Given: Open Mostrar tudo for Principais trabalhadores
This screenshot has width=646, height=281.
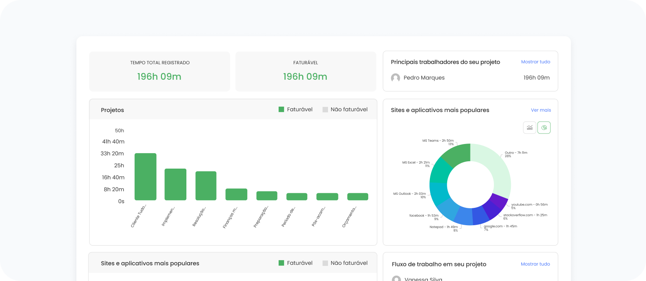Looking at the screenshot, I should (x=535, y=62).
